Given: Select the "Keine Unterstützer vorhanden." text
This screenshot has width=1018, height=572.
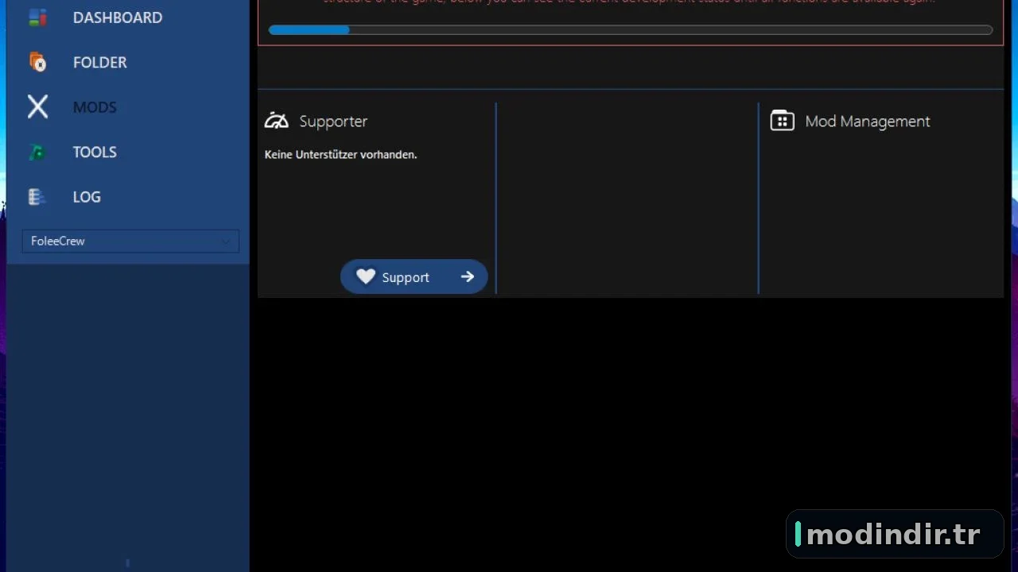Looking at the screenshot, I should [x=340, y=154].
